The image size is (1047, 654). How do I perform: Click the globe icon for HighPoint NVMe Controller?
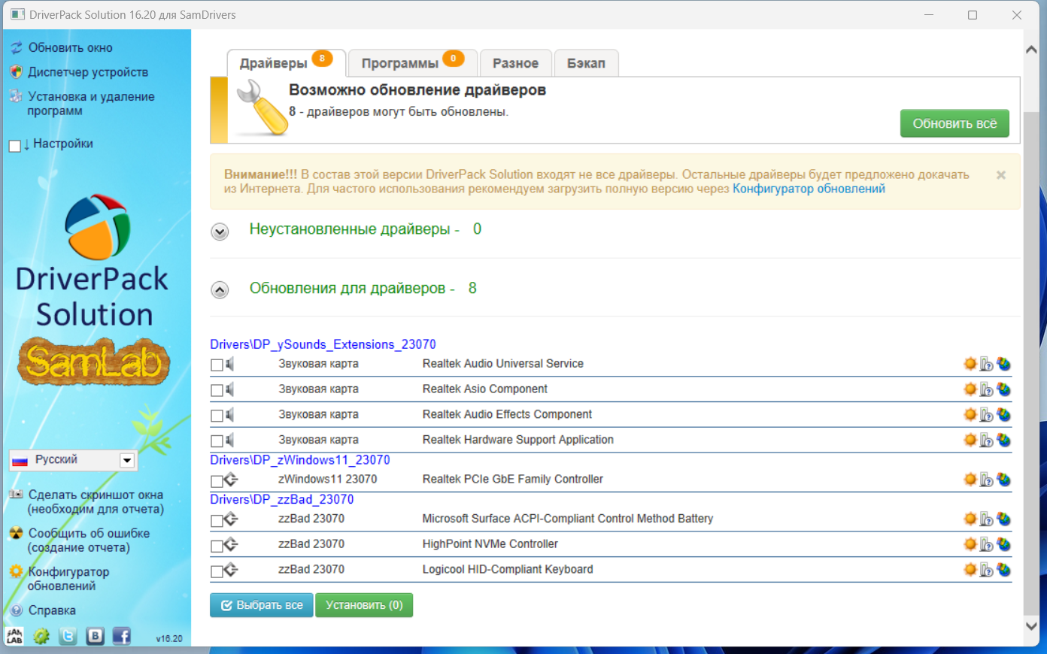1003,544
